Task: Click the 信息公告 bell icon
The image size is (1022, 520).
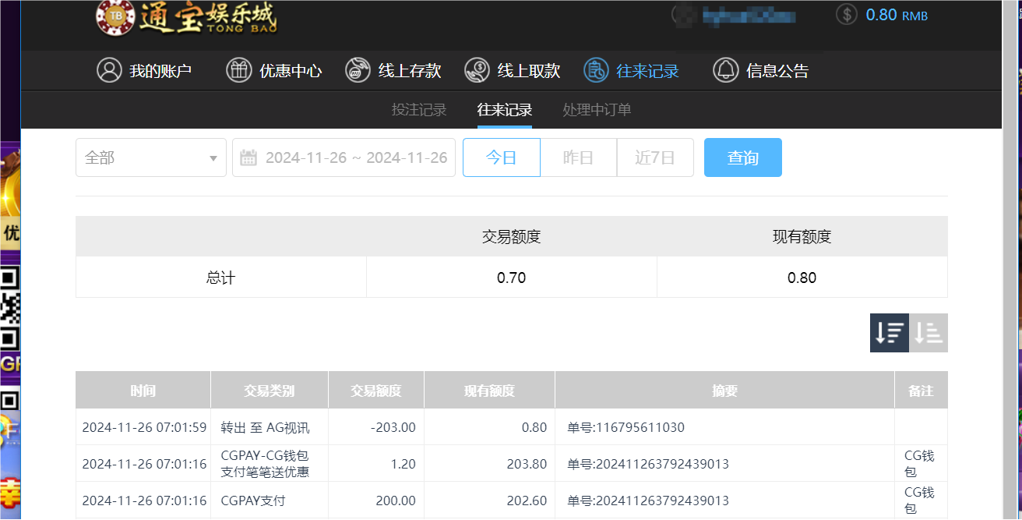Action: (x=725, y=70)
